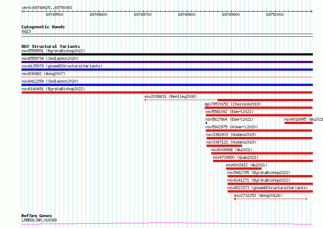The image size is (323, 228).
Task: Click nsv3397121 (Audano2019) label
Action: (231, 142)
